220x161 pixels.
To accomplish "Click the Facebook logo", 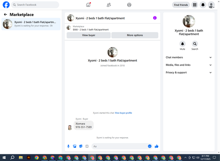I will click(6, 5).
